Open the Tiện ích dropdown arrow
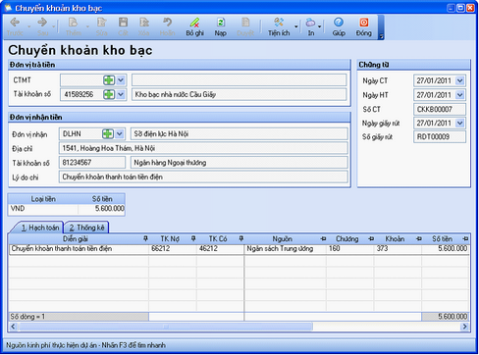This screenshot has width=479, height=355. point(296,26)
